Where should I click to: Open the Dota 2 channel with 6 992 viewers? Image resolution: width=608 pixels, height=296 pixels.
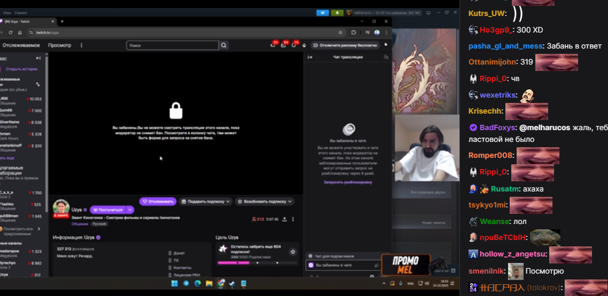pos(21,265)
